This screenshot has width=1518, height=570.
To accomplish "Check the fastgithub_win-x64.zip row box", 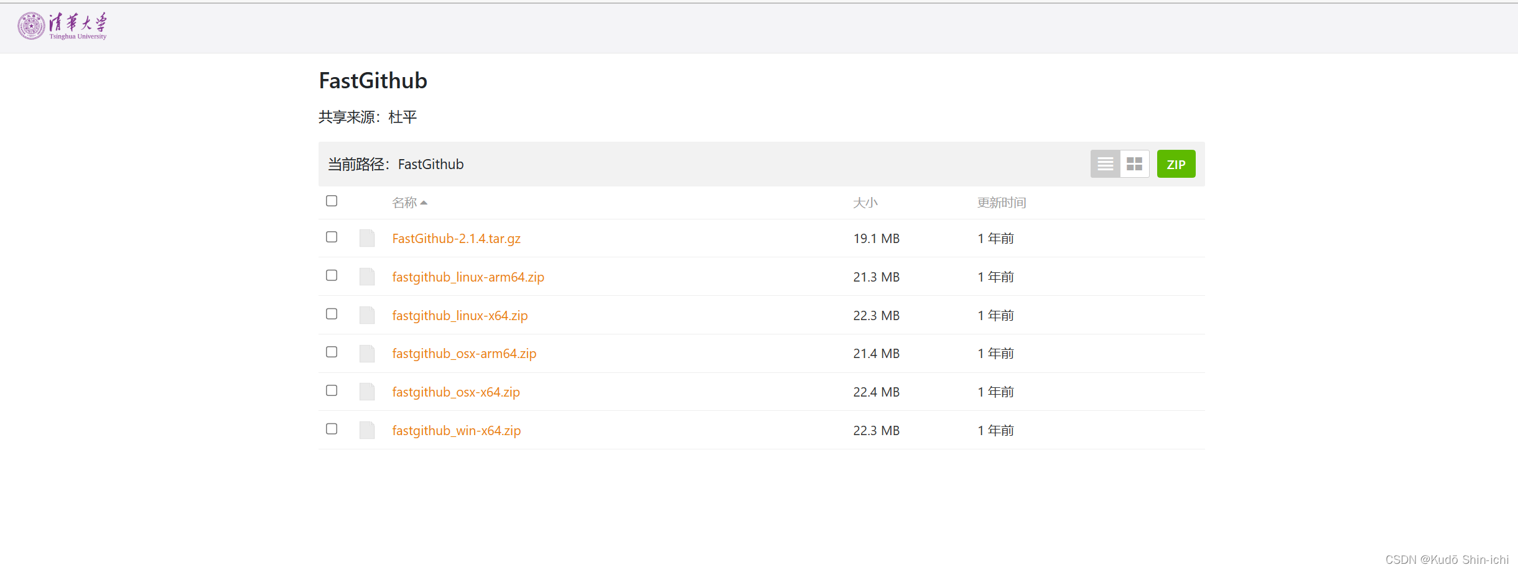I will tap(332, 429).
